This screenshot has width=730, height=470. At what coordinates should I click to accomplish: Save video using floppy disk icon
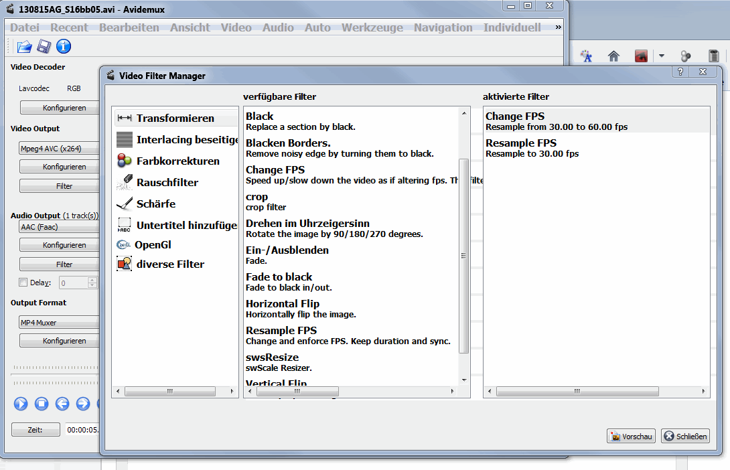[44, 47]
